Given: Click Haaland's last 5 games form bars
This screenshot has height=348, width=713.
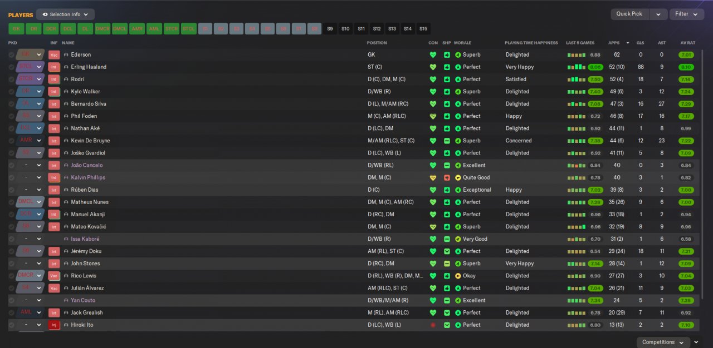Looking at the screenshot, I should (x=577, y=67).
